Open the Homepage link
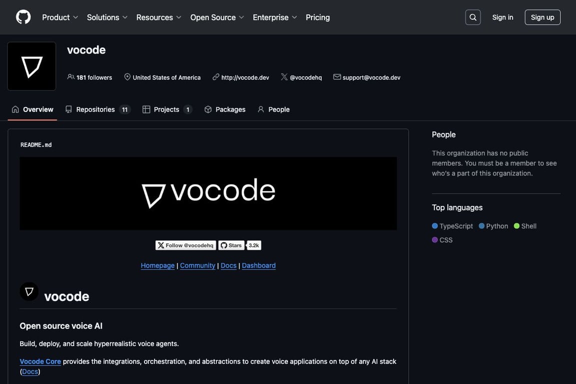Screen dimensions: 576x384 [157, 265]
